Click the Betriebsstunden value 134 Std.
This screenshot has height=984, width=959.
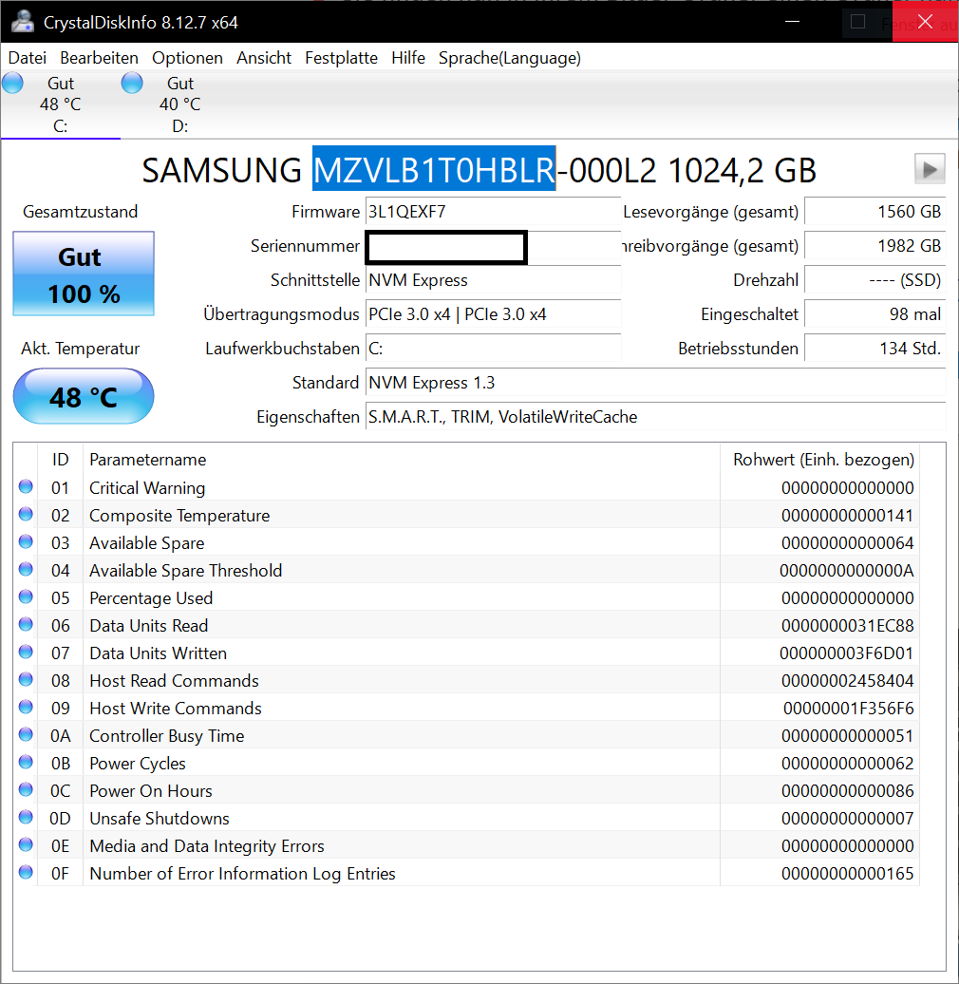click(874, 349)
